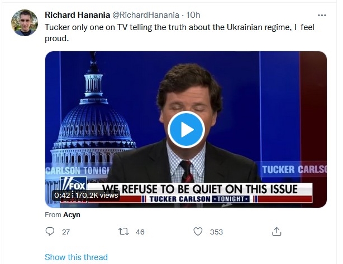Screen dimensions: 343x264
Task: Click the tweet text about Tucker
Action: [179, 33]
